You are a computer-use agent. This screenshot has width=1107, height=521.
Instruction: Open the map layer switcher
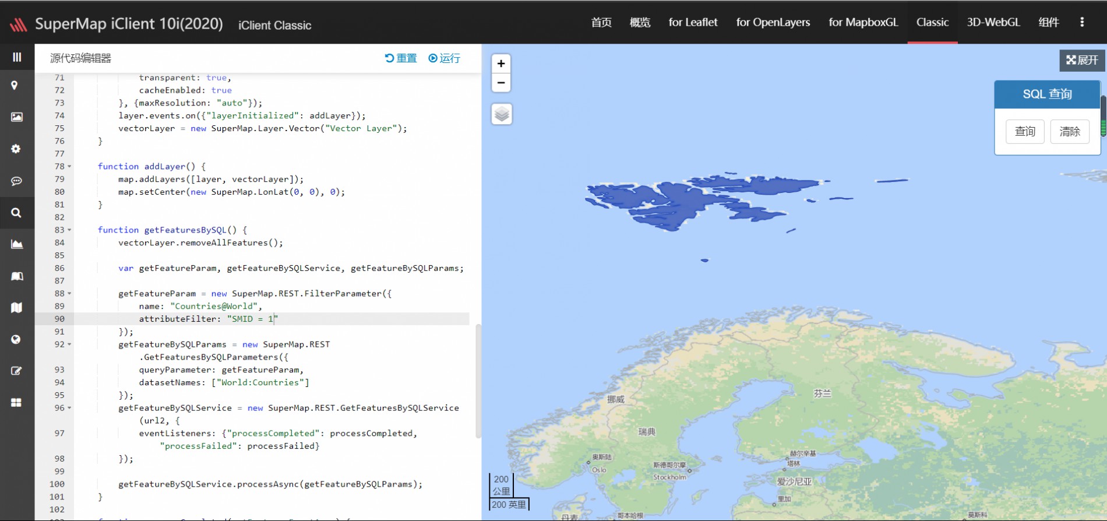coord(502,114)
